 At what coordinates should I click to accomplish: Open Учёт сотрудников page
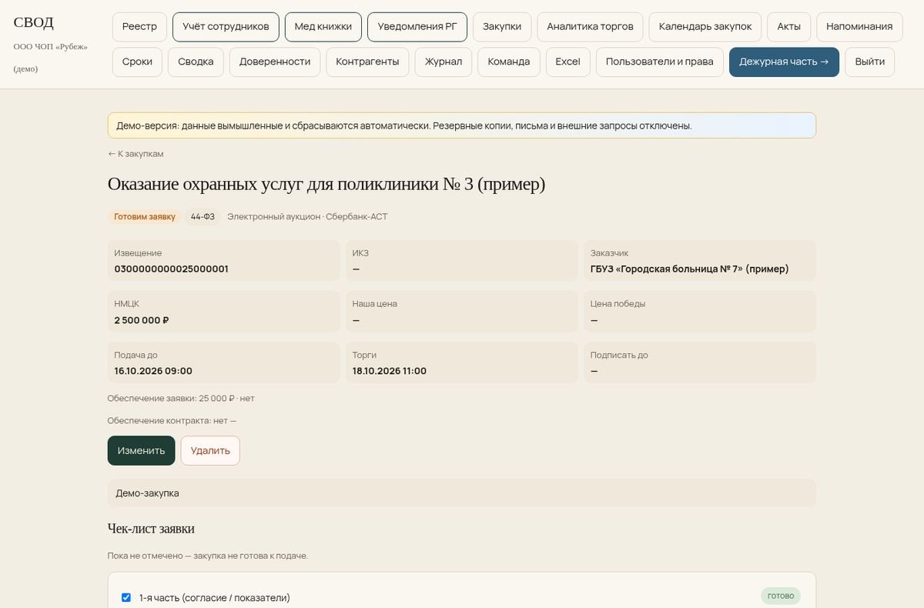(x=226, y=26)
